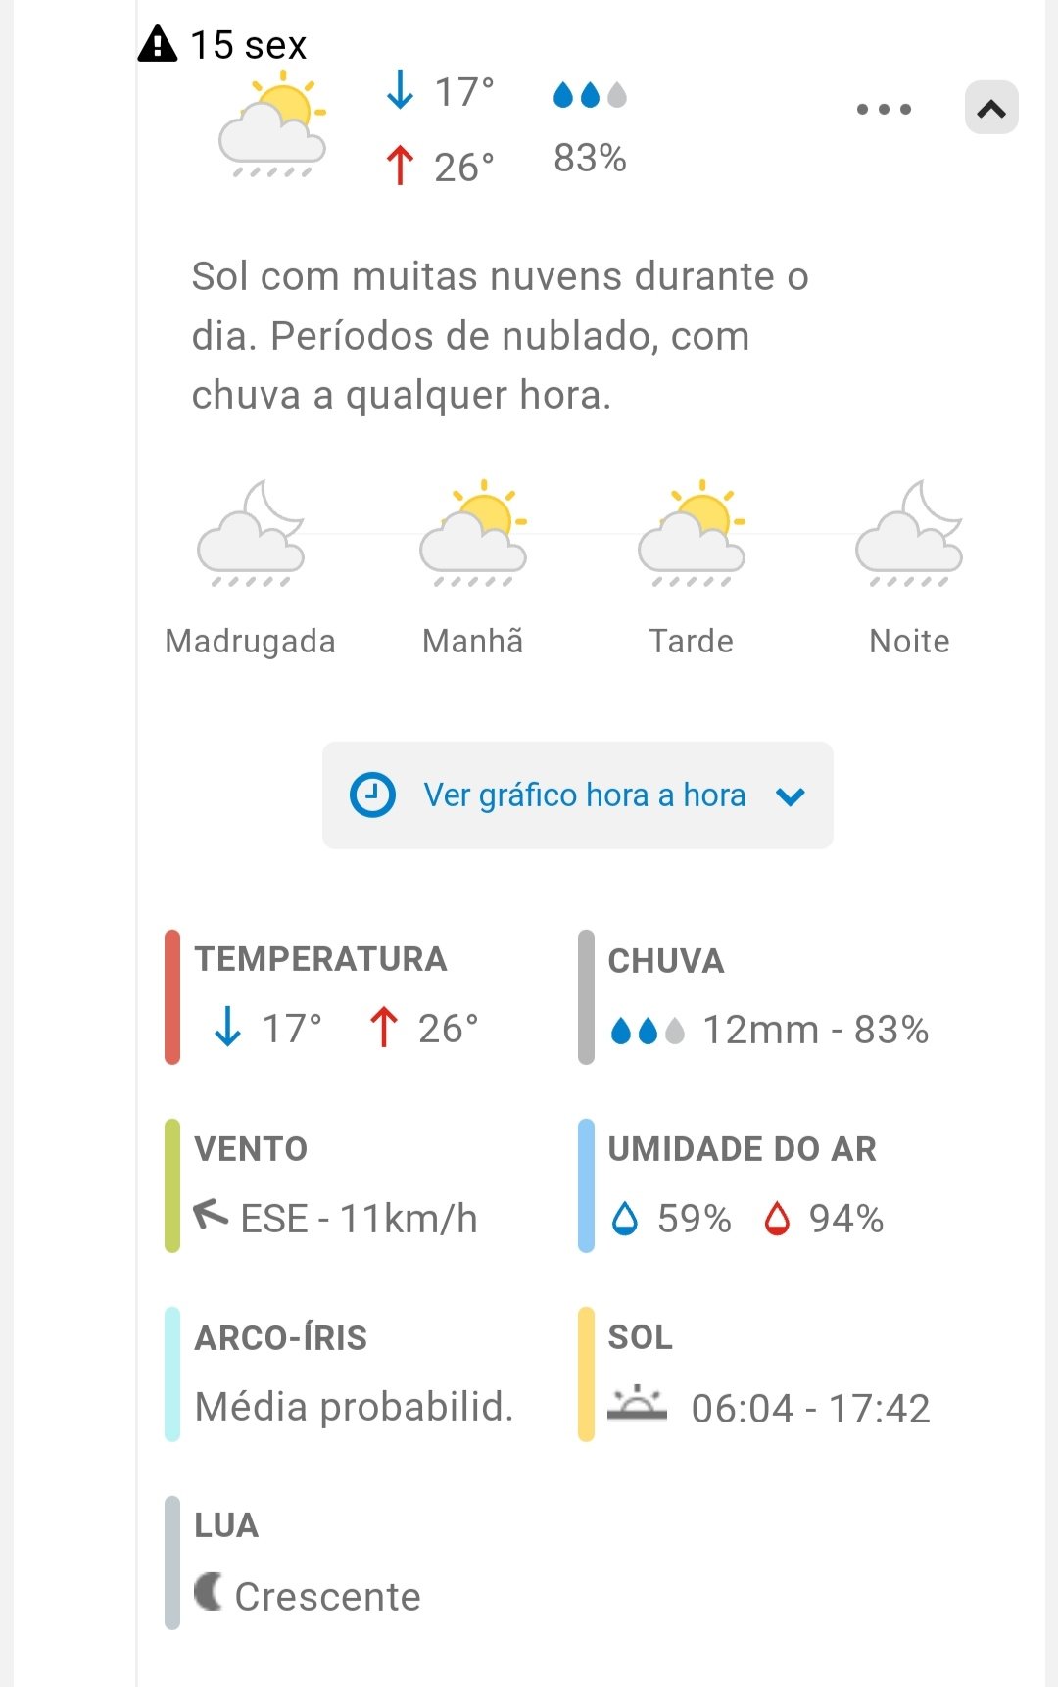1058x1687 pixels.
Task: Tap the rain drops icon in CHUVA section
Action: [648, 1031]
